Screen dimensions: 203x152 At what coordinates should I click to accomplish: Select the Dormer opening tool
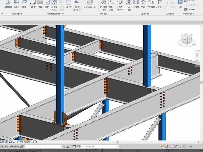[160, 4]
